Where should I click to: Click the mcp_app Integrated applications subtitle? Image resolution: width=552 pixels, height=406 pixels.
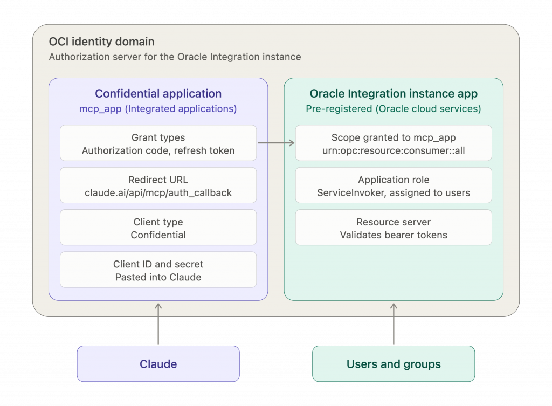[x=158, y=109]
